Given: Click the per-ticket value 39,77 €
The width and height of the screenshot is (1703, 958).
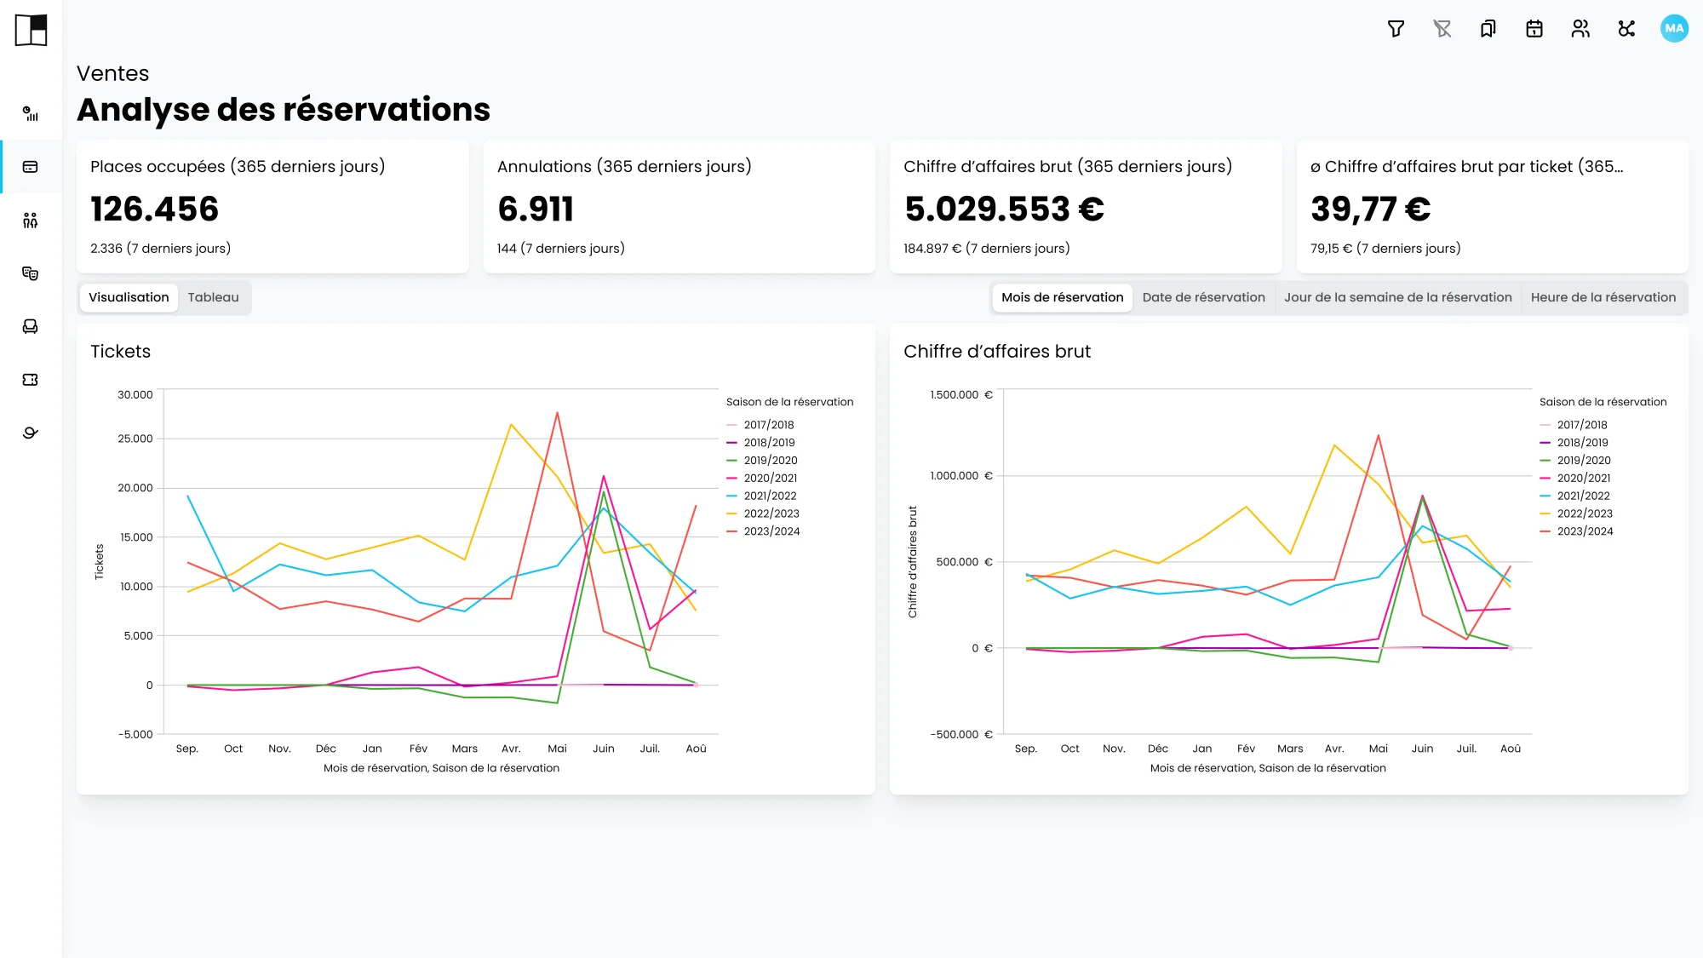Looking at the screenshot, I should tap(1370, 209).
